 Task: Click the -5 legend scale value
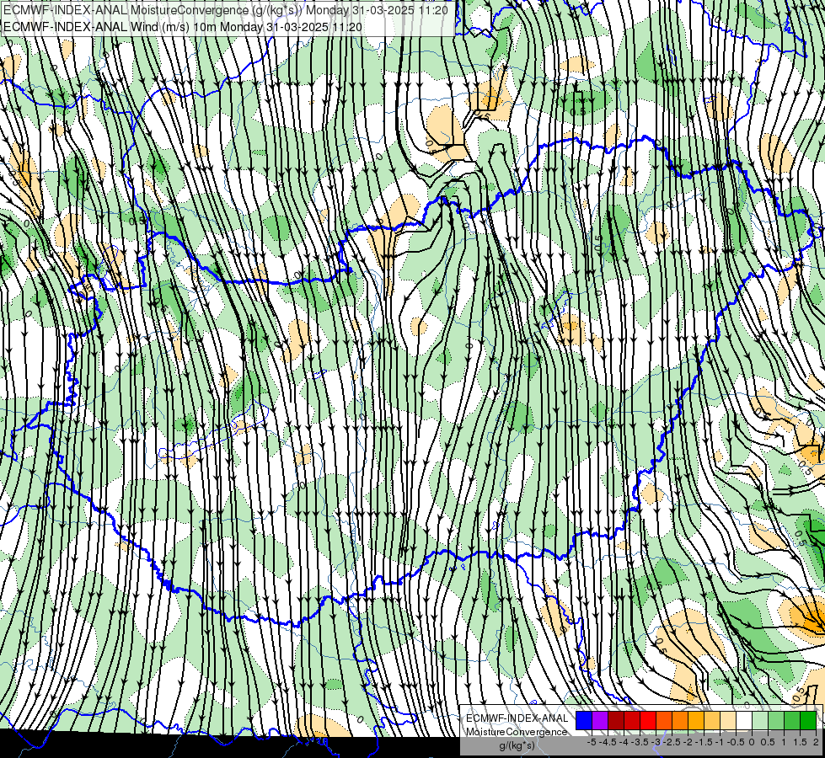pyautogui.click(x=592, y=742)
